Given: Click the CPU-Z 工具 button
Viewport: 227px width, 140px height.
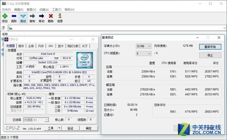Looking at the screenshot, I should point(50,128).
